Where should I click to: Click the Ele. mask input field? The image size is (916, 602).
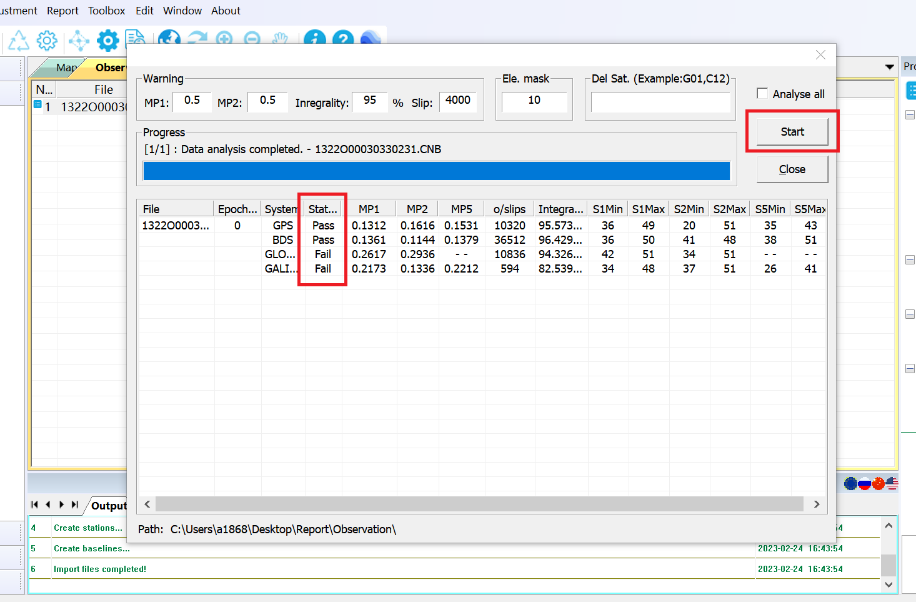tap(534, 101)
